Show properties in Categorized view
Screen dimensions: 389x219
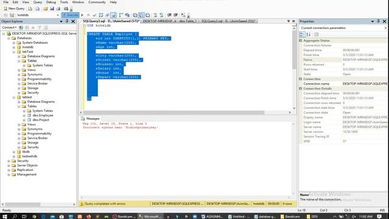[302, 35]
